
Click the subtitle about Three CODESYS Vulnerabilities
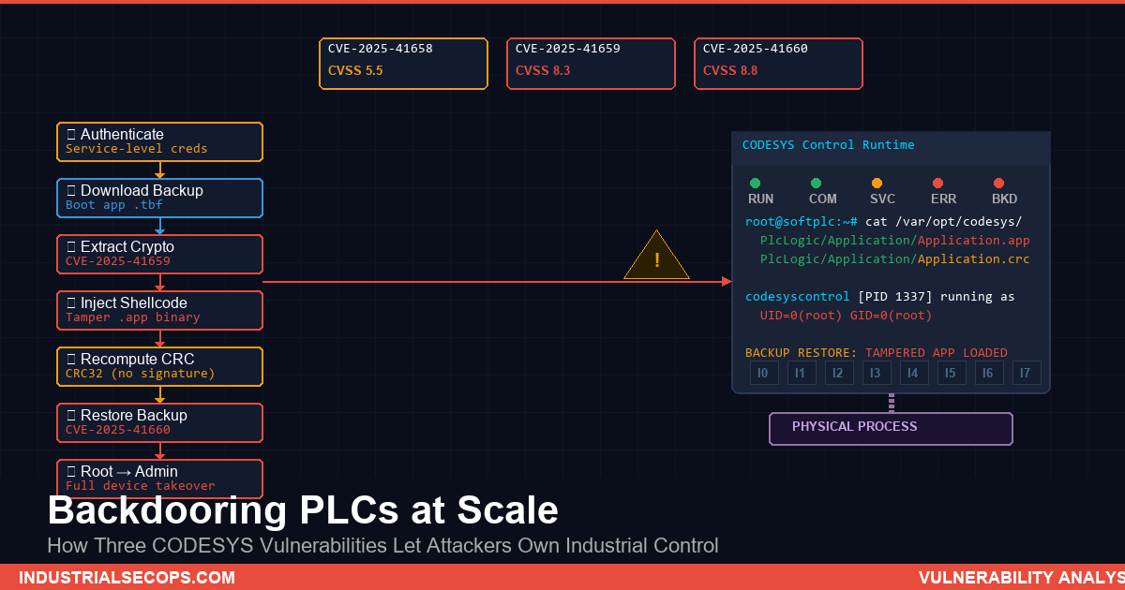pyautogui.click(x=382, y=545)
